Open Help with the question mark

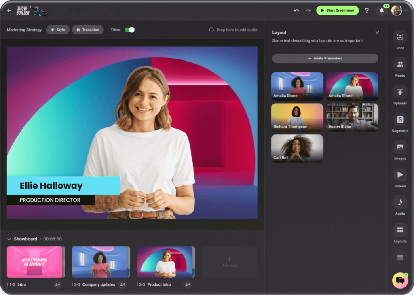[x=367, y=11]
